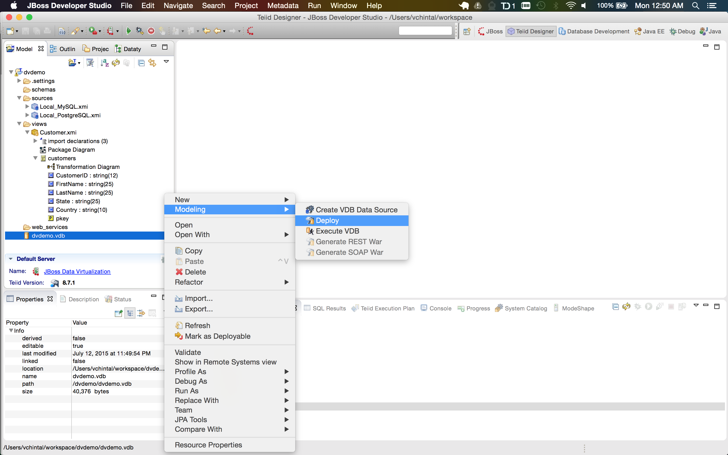728x455 pixels.
Task: Click the green Run toolbar icon
Action: (x=128, y=31)
